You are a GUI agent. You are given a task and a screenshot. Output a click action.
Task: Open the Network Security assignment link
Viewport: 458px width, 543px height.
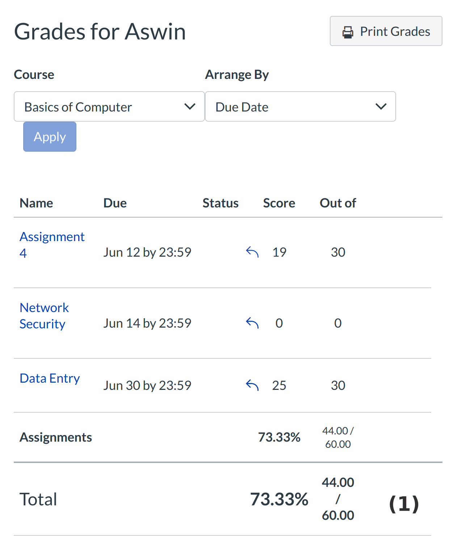pos(44,316)
